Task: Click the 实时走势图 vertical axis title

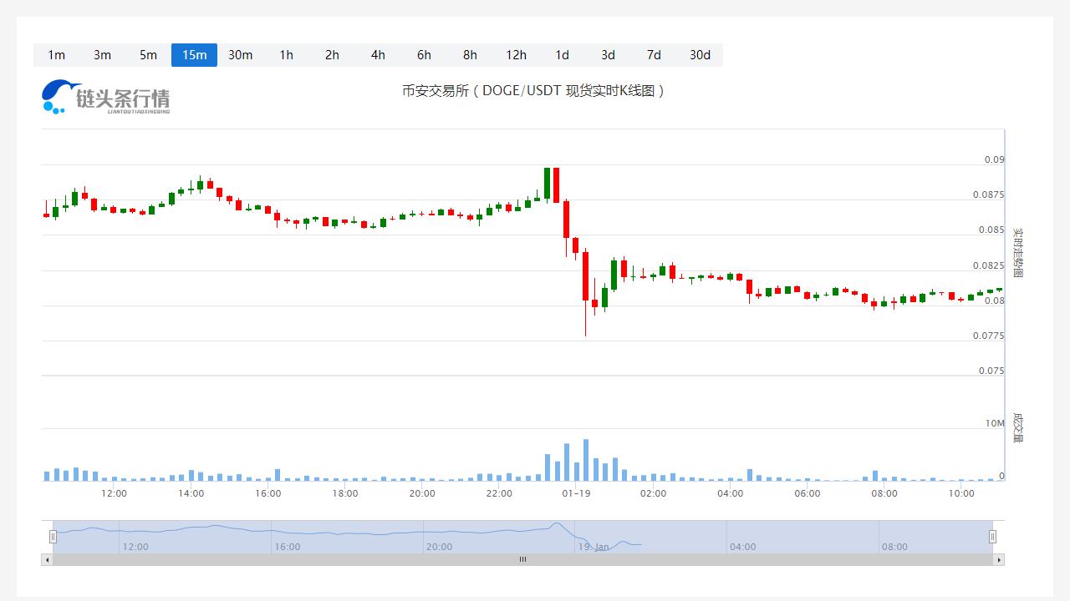Action: point(1017,252)
